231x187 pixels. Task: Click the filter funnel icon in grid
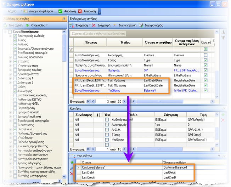[x=71, y=49]
